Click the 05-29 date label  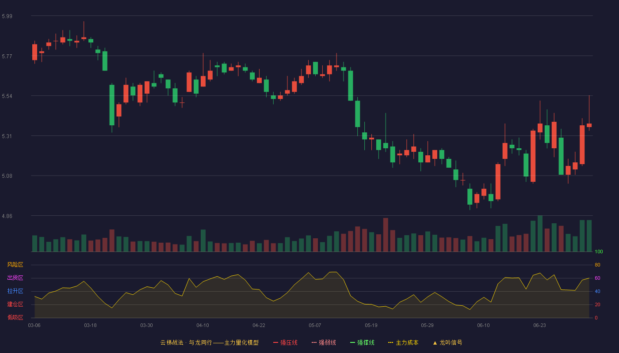coord(427,325)
